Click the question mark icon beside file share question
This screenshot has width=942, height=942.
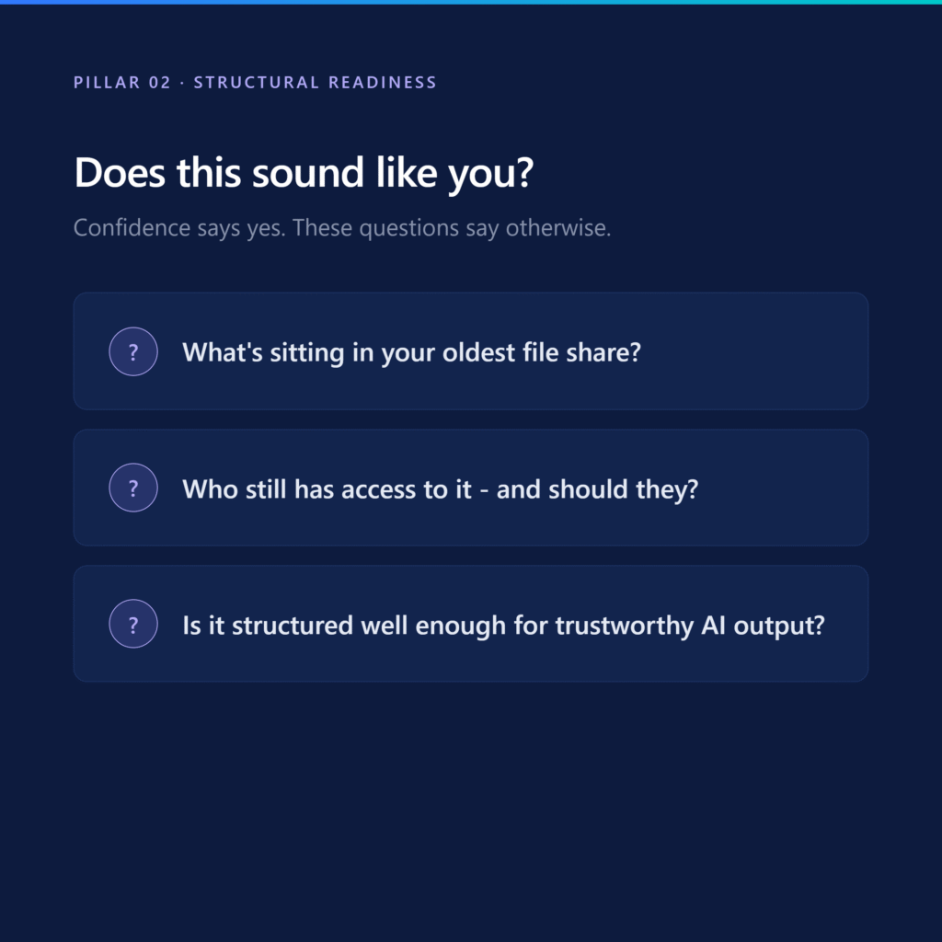tap(133, 351)
